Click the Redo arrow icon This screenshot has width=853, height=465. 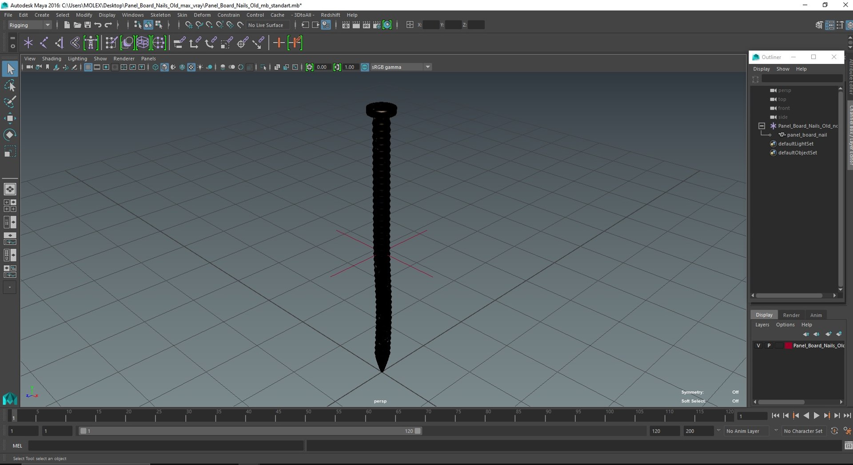pos(108,25)
